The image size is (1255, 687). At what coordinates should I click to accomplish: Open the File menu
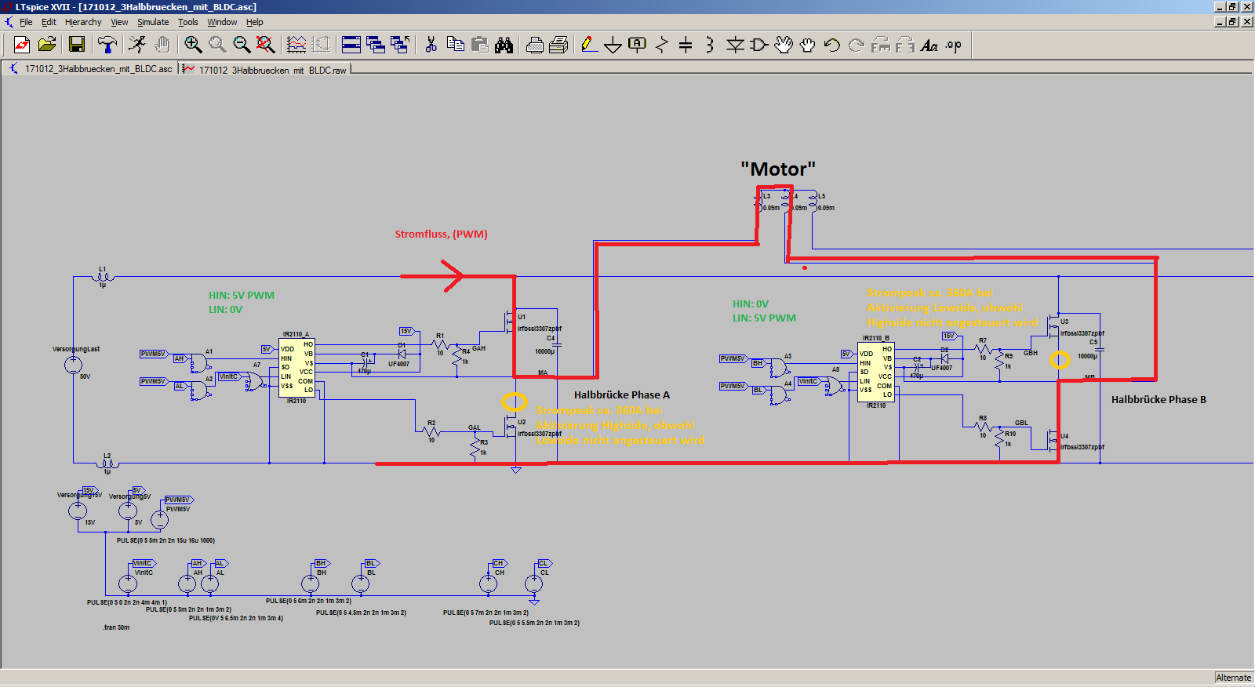tap(26, 22)
